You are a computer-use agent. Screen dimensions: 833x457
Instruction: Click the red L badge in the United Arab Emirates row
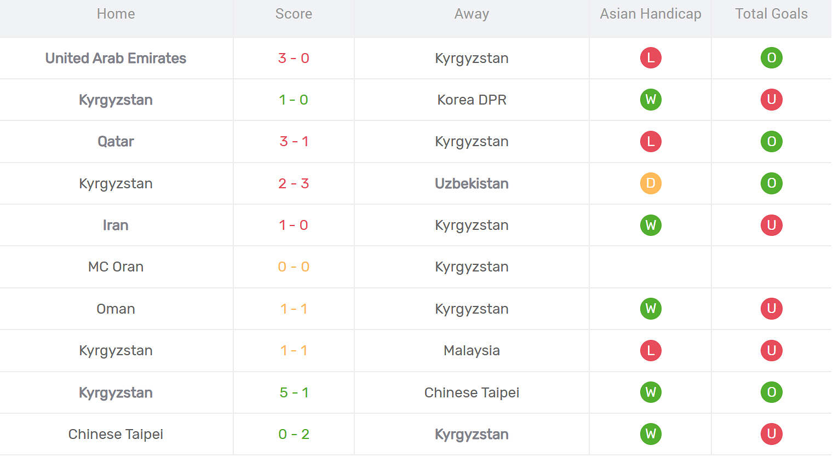[x=651, y=58]
